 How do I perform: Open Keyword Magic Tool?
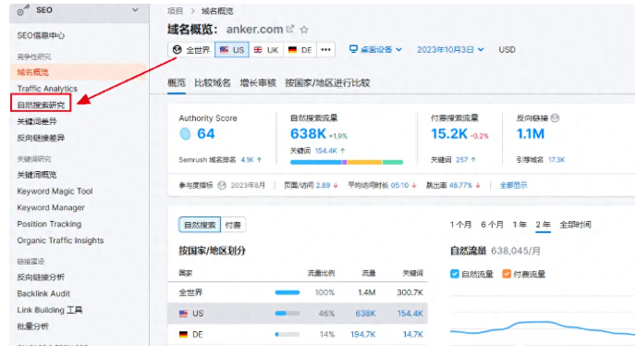[x=55, y=192]
